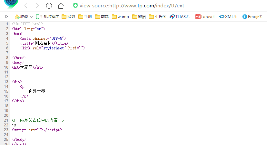This screenshot has height=145, width=267.
Task: Open the 小程序 bookmark folder
Action: 158,17
